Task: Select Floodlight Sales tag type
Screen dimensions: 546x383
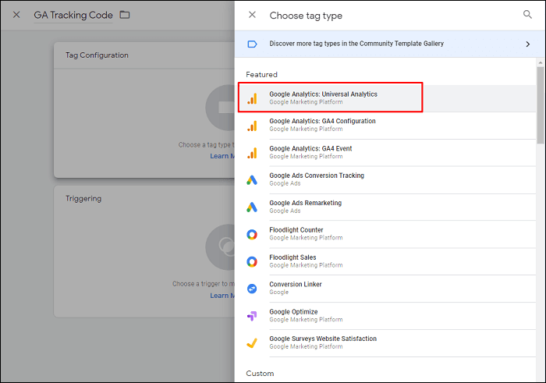Action: pyautogui.click(x=387, y=261)
